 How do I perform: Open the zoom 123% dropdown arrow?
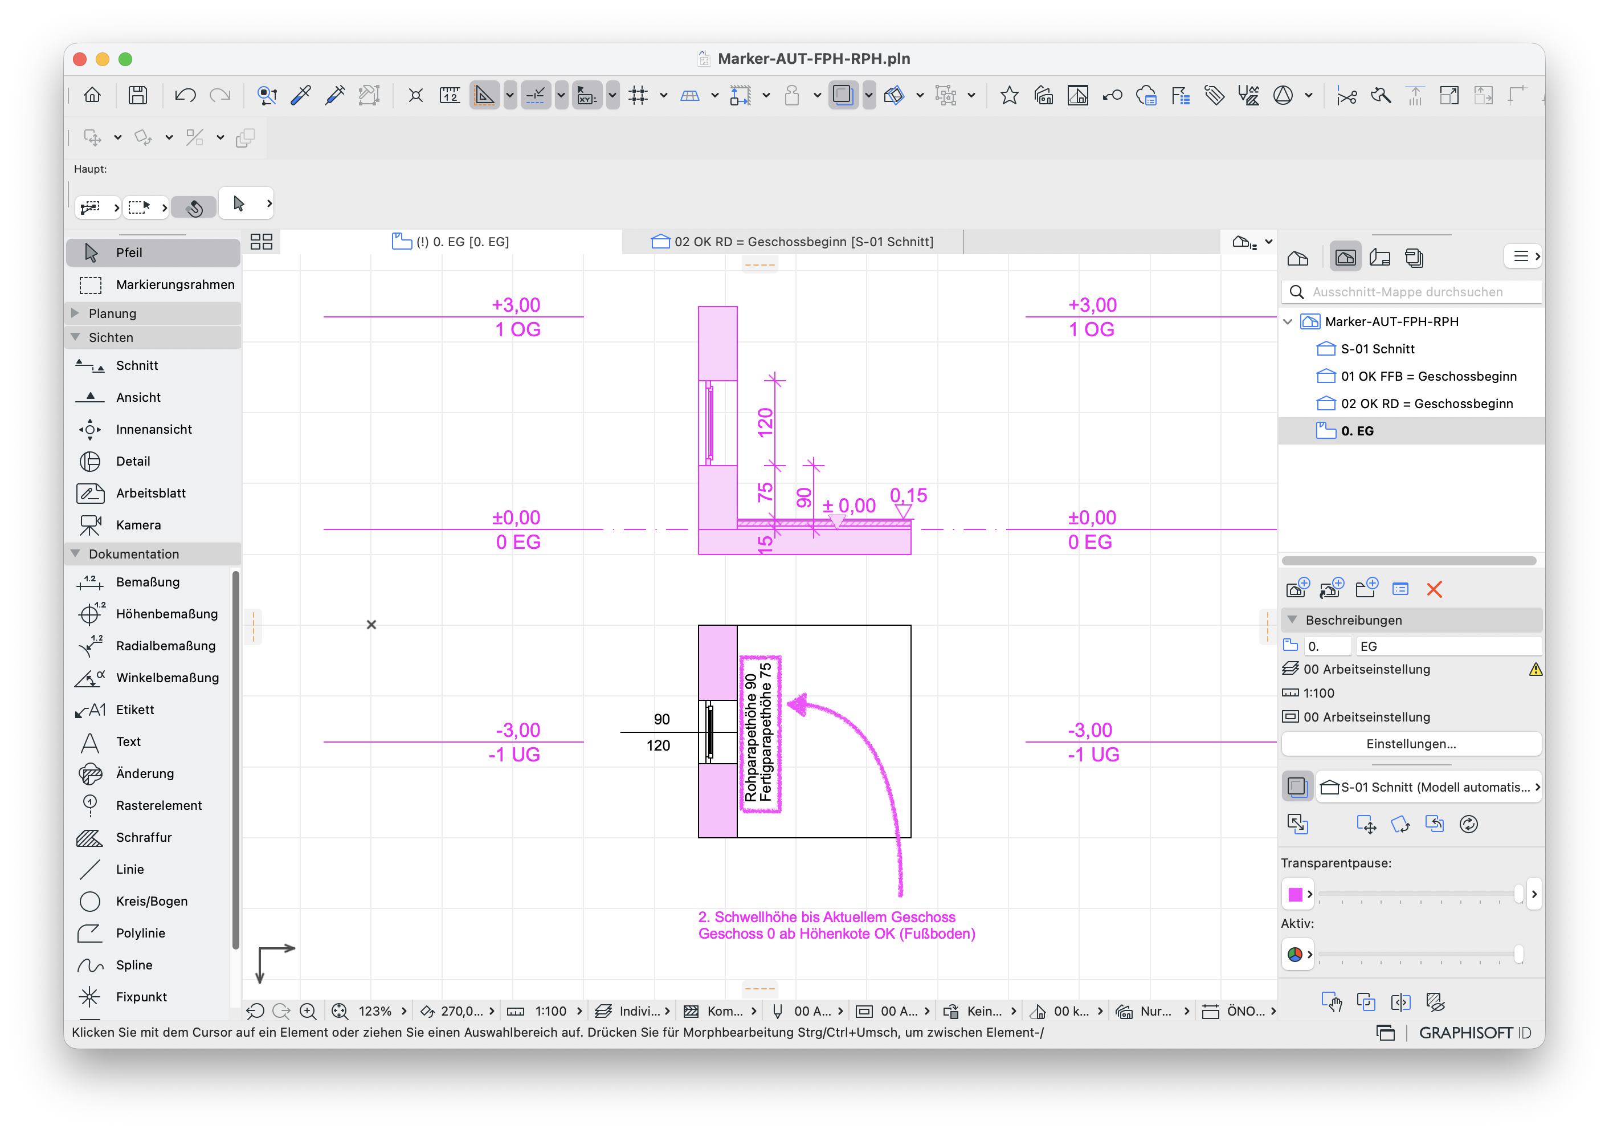[x=405, y=1012]
